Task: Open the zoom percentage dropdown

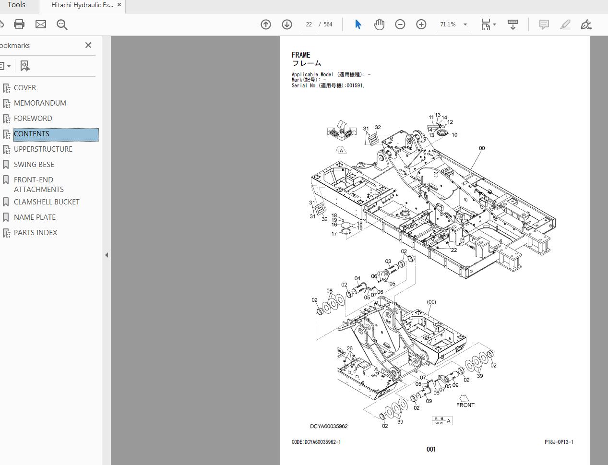Action: (x=464, y=24)
